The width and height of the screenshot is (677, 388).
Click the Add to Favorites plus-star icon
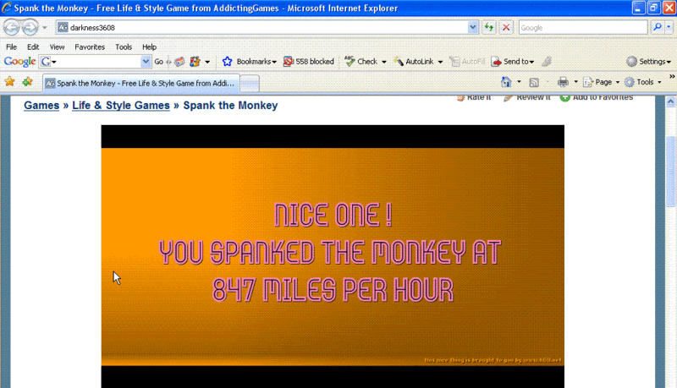coord(28,82)
